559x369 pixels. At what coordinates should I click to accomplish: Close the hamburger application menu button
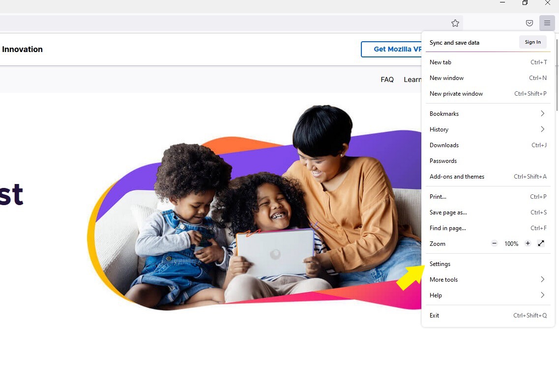tap(547, 23)
